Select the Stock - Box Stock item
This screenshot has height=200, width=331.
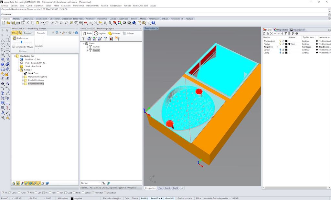tap(33, 66)
